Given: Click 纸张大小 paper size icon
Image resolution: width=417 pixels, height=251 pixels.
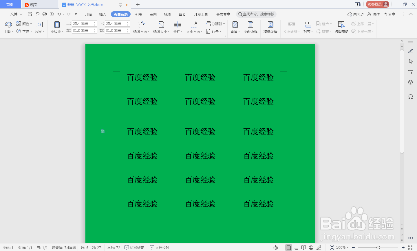Looking at the screenshot, I should point(161,25).
